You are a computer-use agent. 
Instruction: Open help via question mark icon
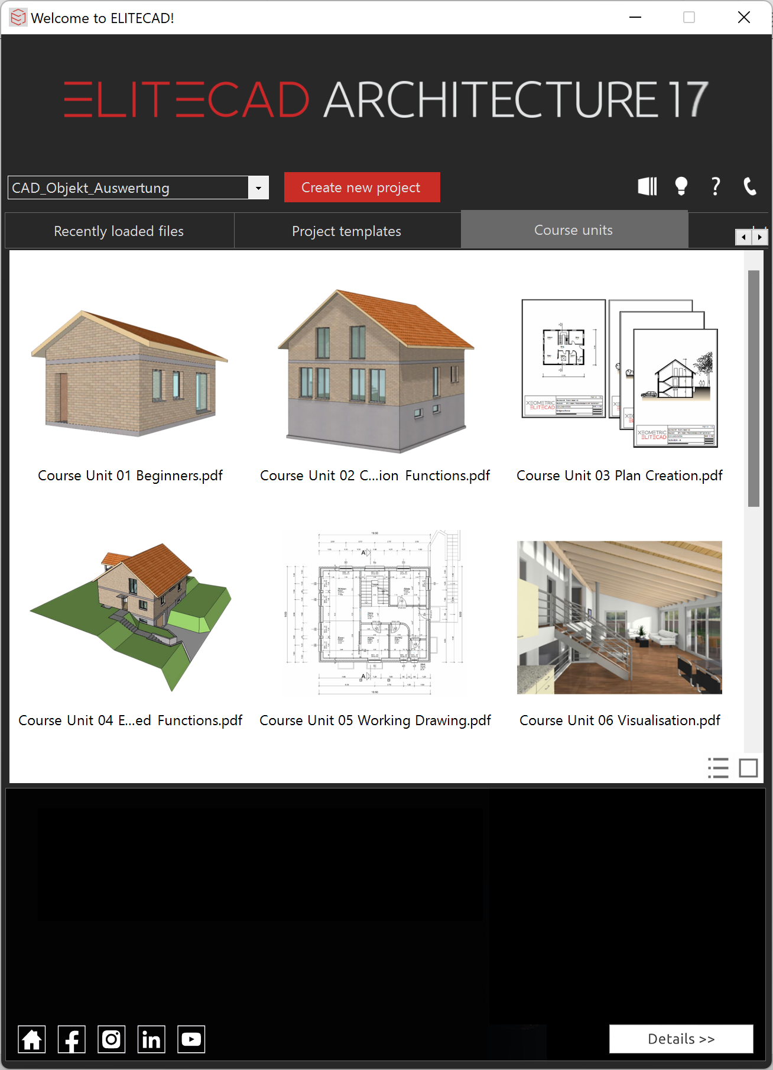[x=715, y=186]
